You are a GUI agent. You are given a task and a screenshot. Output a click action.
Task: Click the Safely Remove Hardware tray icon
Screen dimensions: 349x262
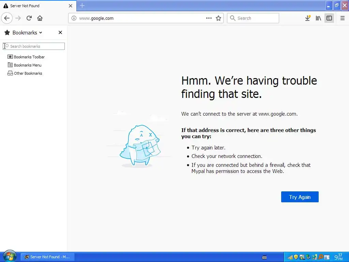tap(308, 257)
